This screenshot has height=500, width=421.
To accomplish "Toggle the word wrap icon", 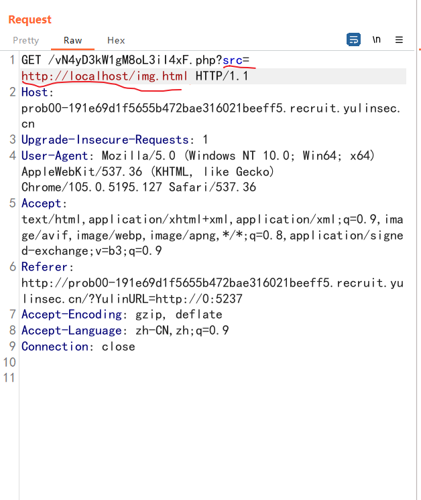I will (x=353, y=40).
